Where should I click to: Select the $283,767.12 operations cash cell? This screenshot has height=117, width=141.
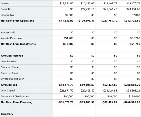tap(109, 21)
